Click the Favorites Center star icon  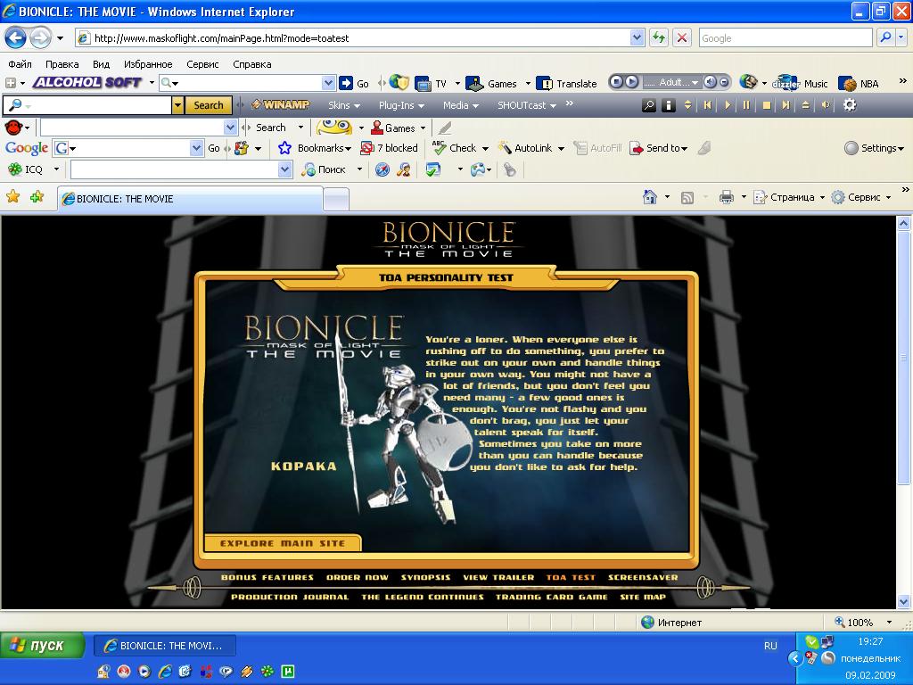click(x=12, y=197)
